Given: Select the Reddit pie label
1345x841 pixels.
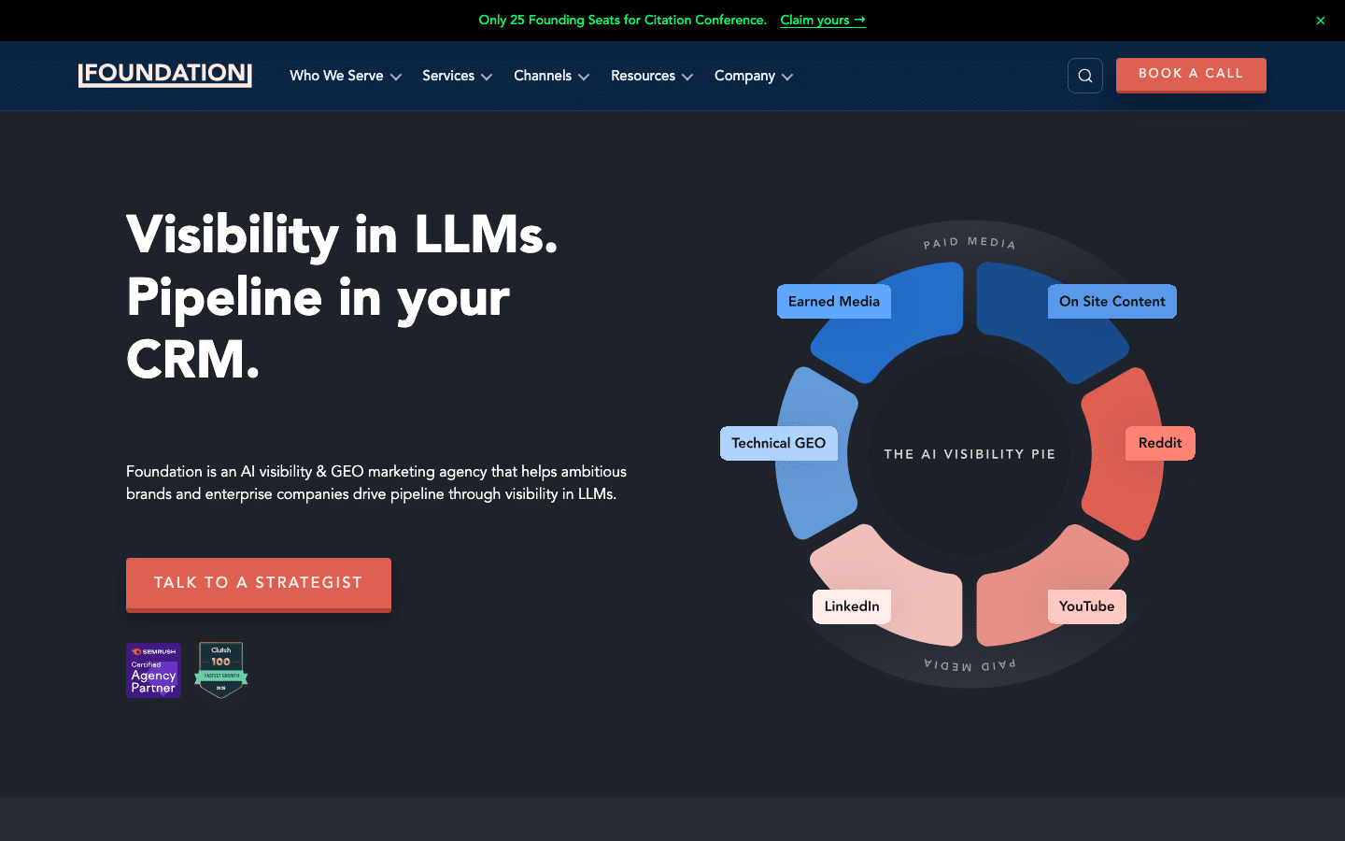Looking at the screenshot, I should click(x=1160, y=443).
